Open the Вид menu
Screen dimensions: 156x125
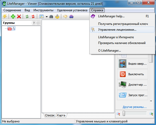[27, 10]
